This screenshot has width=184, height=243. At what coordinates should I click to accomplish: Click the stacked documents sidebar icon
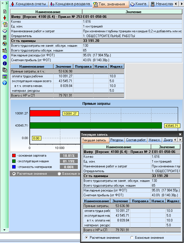pos(5,70)
